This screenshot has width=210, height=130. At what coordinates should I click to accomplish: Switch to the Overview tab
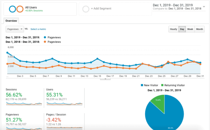pos(11,21)
